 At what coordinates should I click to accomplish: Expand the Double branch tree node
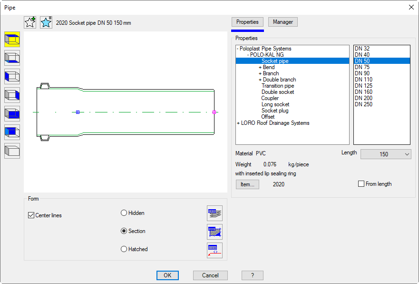click(260, 80)
